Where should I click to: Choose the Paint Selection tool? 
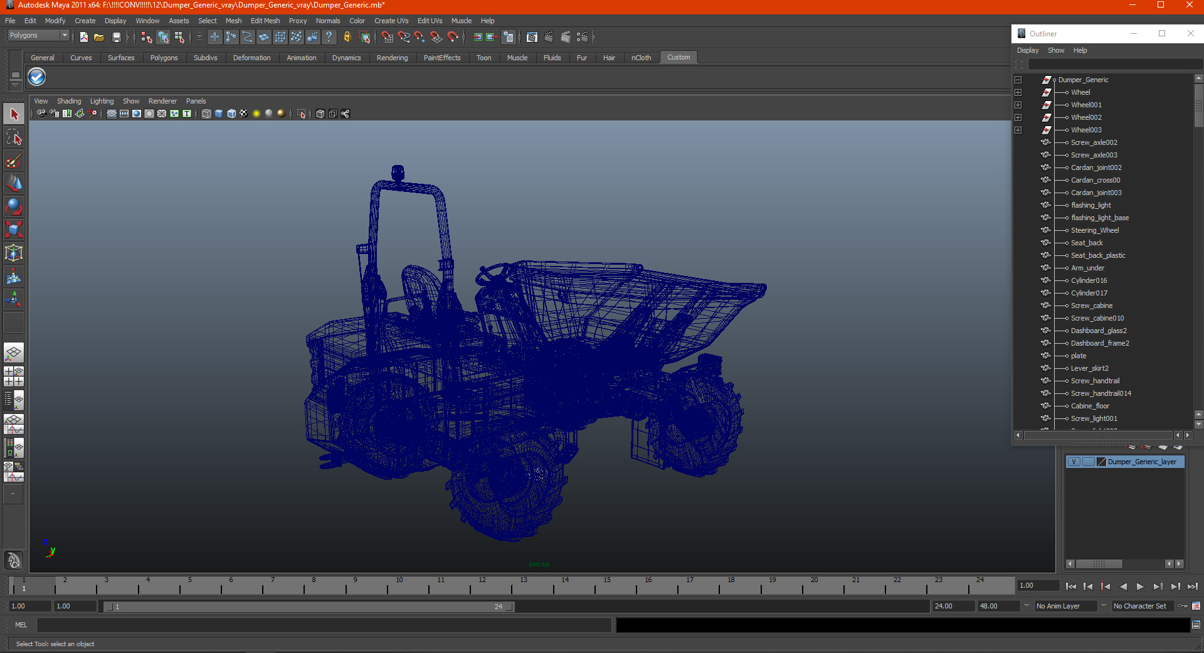click(14, 161)
